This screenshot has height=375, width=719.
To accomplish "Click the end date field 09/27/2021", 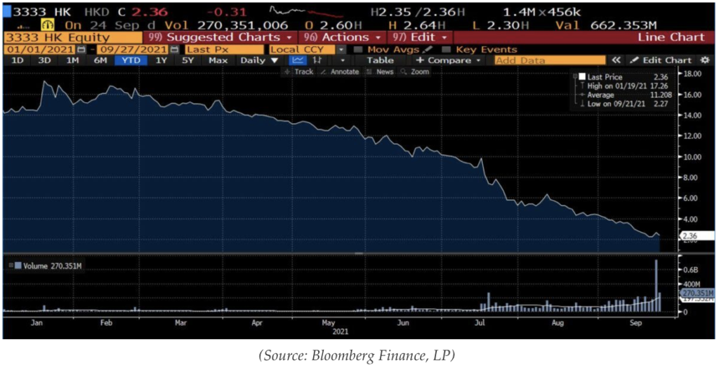I will (133, 50).
